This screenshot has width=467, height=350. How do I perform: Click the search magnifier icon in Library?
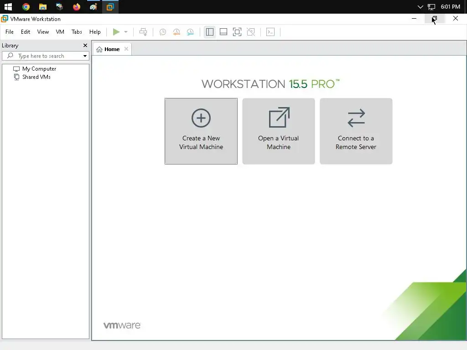click(x=10, y=56)
